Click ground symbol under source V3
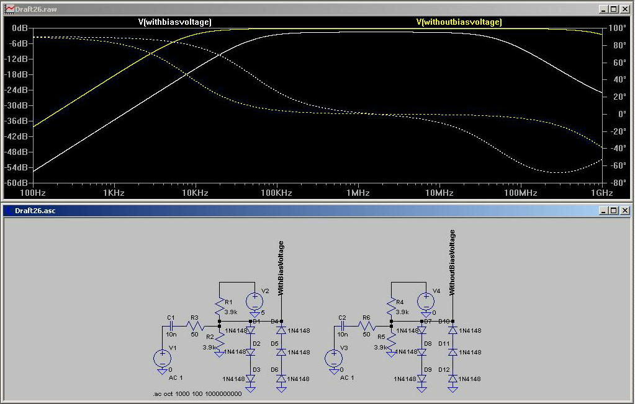 [334, 371]
